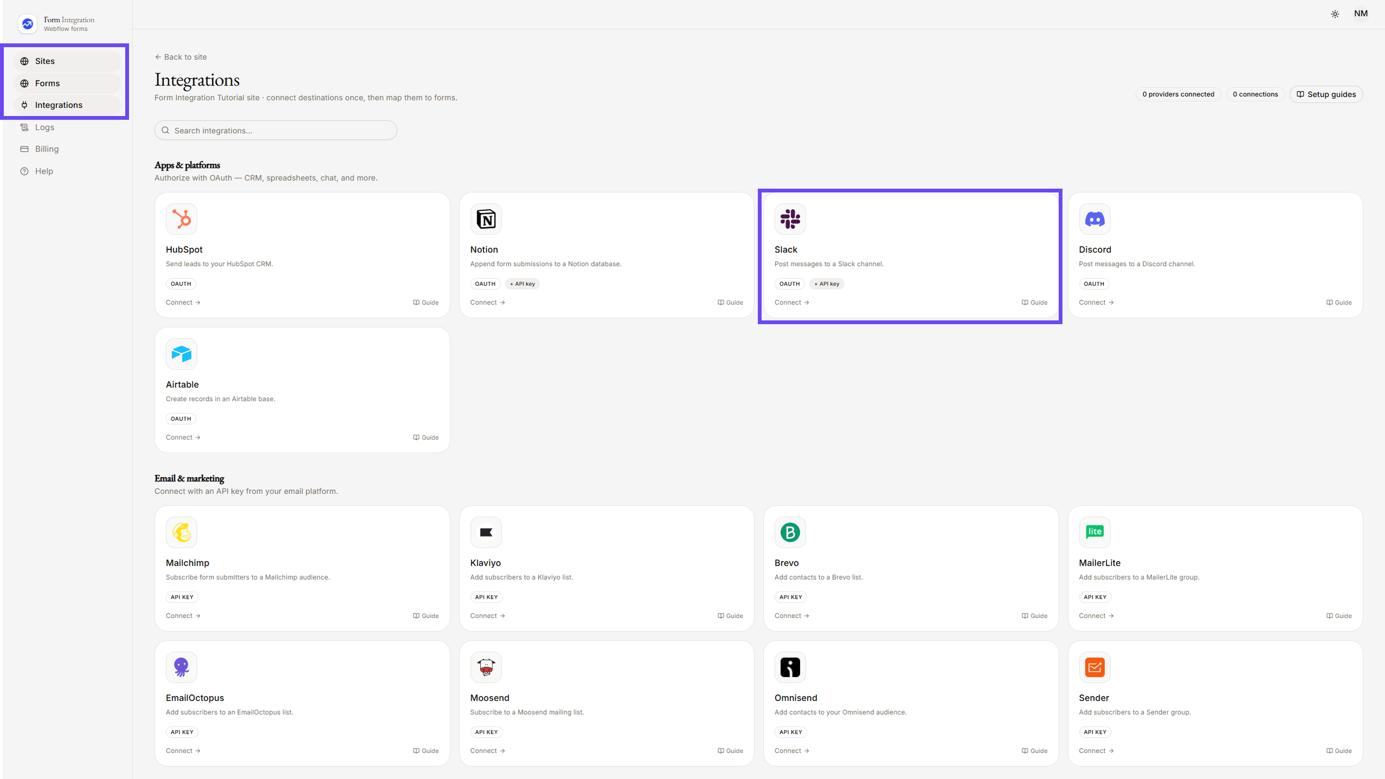
Task: Open Logs in the sidebar
Action: pos(67,127)
